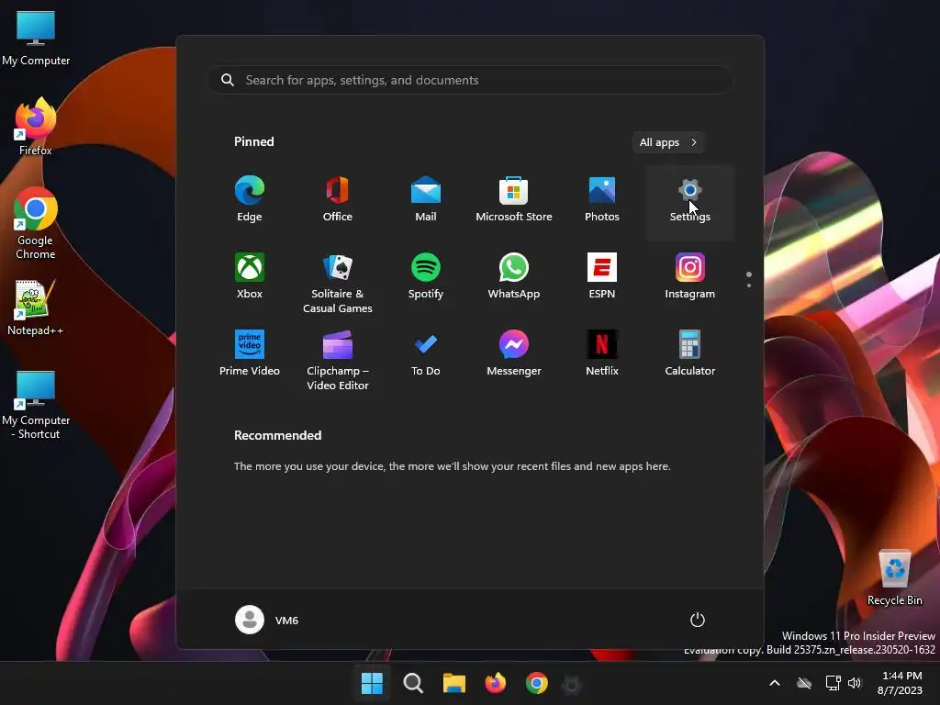940x705 pixels.
Task: Open Firefox from the taskbar
Action: click(x=495, y=683)
